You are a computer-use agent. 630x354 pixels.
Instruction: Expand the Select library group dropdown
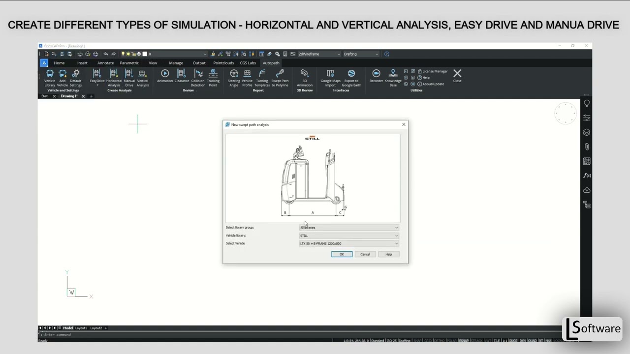(x=349, y=228)
